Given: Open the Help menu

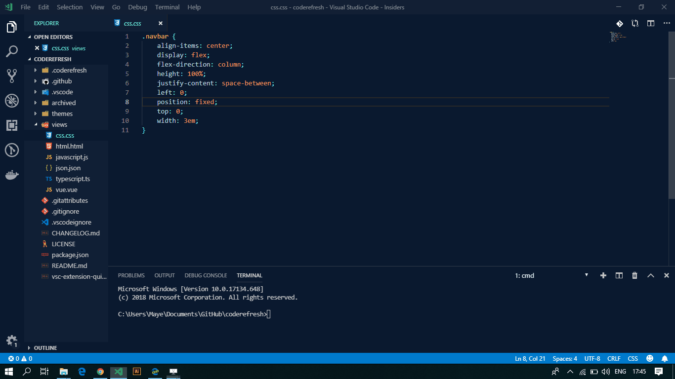Looking at the screenshot, I should [x=194, y=7].
